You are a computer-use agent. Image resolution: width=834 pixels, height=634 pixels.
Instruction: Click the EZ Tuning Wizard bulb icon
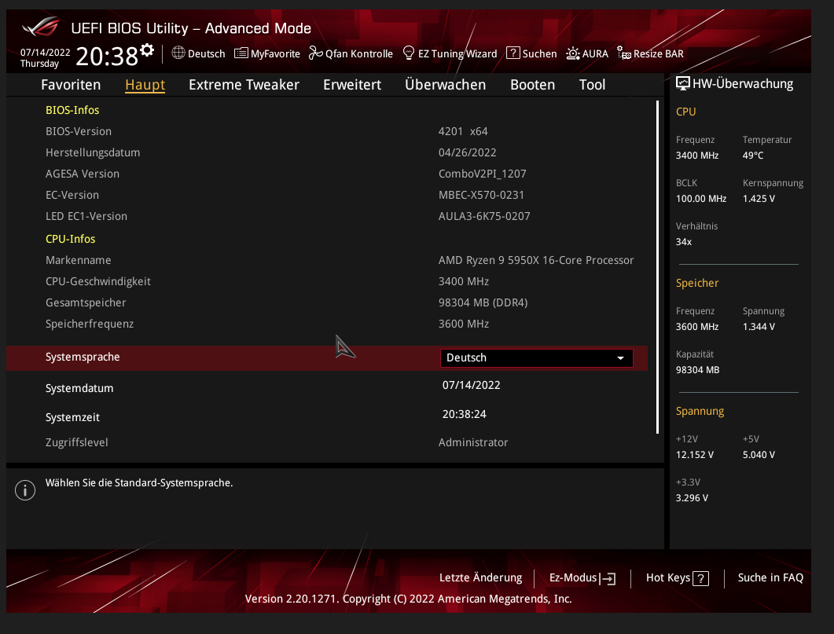coord(409,53)
